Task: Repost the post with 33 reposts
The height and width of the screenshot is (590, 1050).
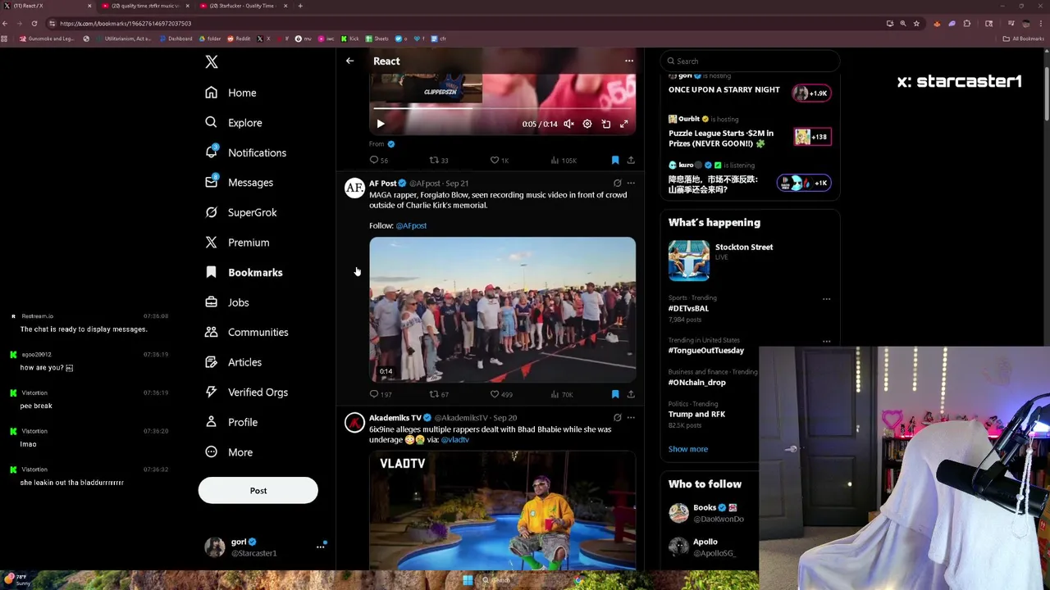Action: (x=439, y=160)
